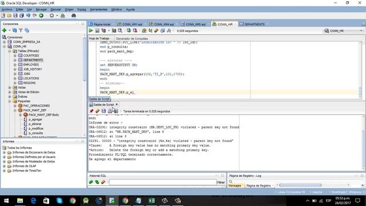Open the CONN_HR connection dropdown
366x206 pixels.
[x=361, y=30]
